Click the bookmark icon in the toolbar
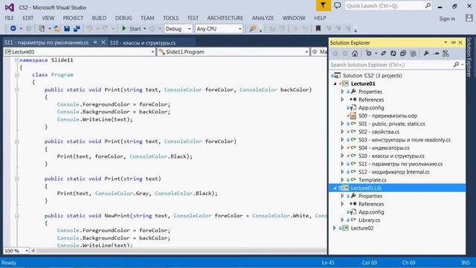Screen dimensions: 476x268 click(x=318, y=28)
